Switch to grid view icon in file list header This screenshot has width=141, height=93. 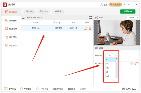tap(91, 17)
